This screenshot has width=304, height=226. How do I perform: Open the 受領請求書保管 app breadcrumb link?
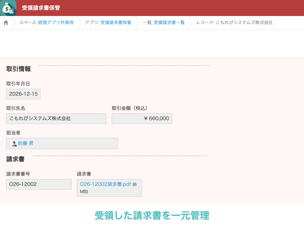pos(116,22)
